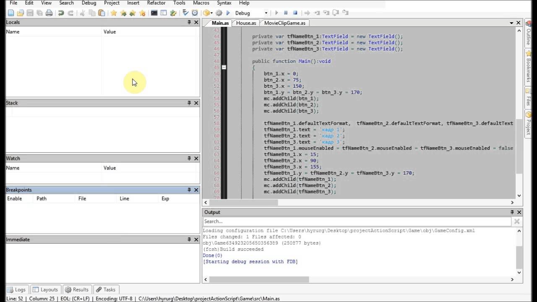
Task: Click the Print icon in toolbar
Action: click(49, 13)
